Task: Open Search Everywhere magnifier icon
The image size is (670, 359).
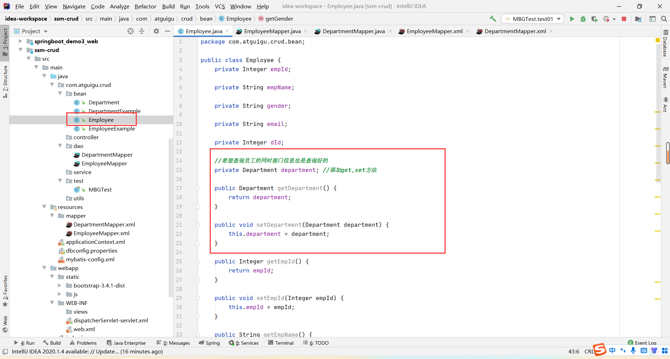Action: click(x=664, y=19)
